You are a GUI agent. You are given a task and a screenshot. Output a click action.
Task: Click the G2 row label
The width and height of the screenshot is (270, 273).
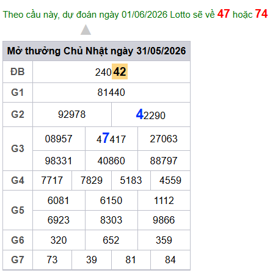[x=18, y=114]
